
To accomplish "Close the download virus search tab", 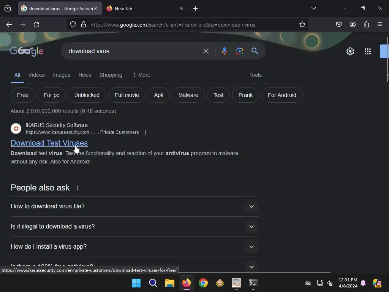I will pos(96,8).
